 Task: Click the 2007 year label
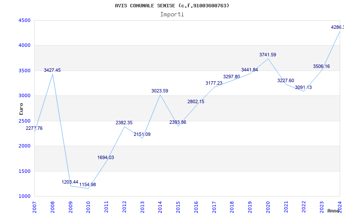click(x=34, y=207)
